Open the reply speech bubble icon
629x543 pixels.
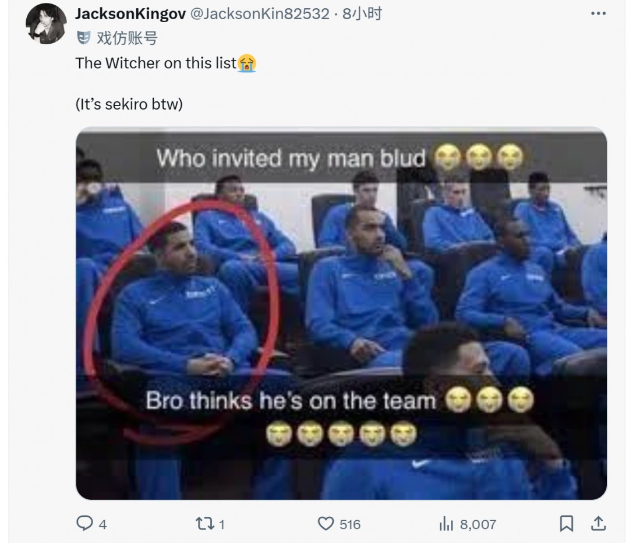click(x=84, y=523)
